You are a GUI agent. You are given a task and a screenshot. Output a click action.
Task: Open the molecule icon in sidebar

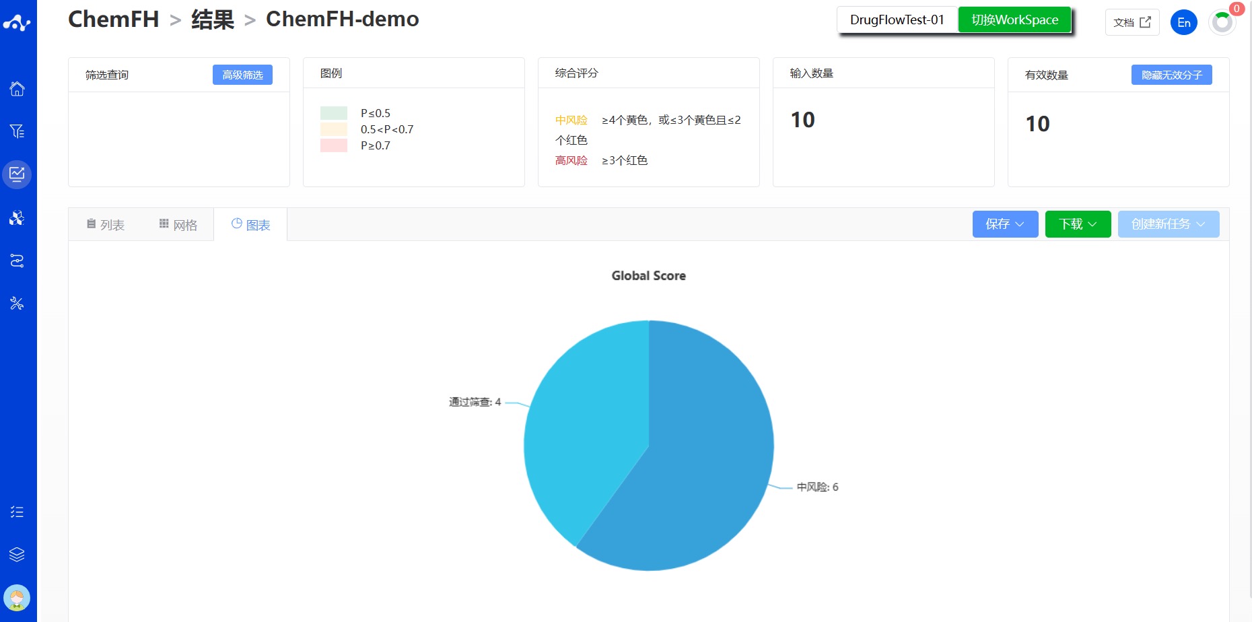tap(17, 217)
